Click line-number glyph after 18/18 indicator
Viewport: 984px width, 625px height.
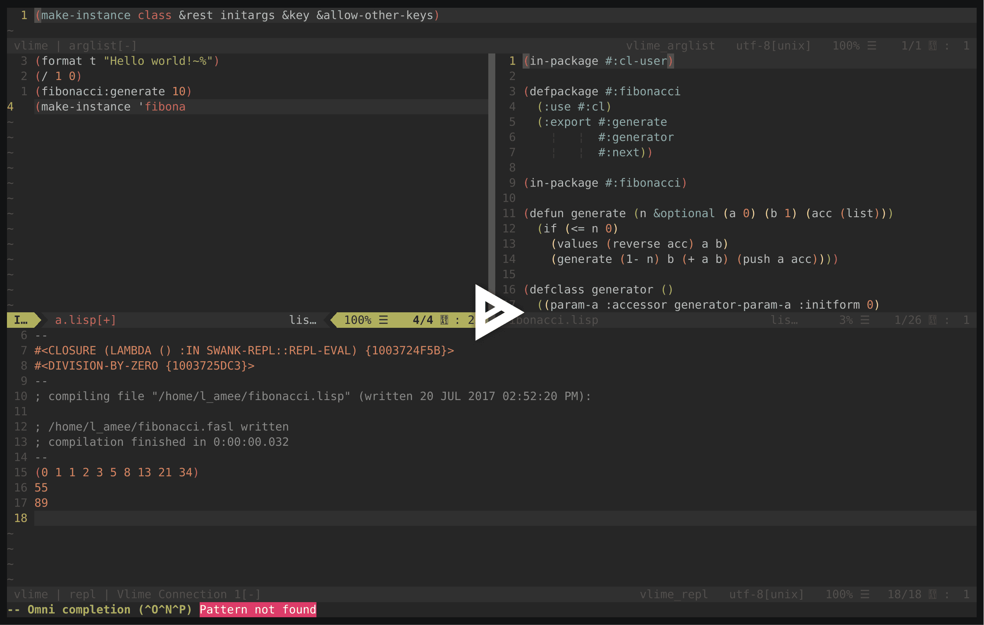(933, 594)
